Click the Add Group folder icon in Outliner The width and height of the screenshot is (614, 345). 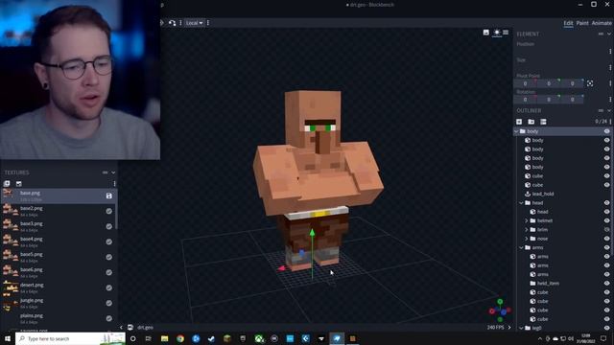pos(531,122)
